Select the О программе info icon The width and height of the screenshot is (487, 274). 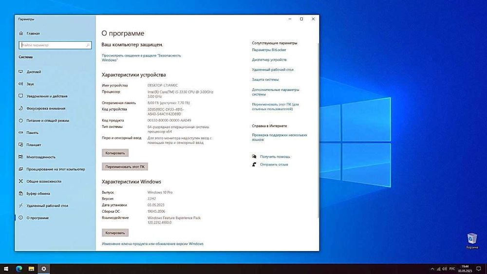click(x=21, y=218)
